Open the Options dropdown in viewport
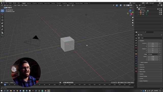The image size is (163, 92). 131,8
